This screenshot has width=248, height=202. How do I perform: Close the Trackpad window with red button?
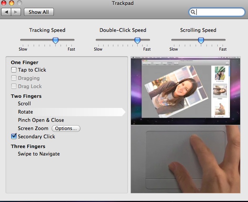4,3
